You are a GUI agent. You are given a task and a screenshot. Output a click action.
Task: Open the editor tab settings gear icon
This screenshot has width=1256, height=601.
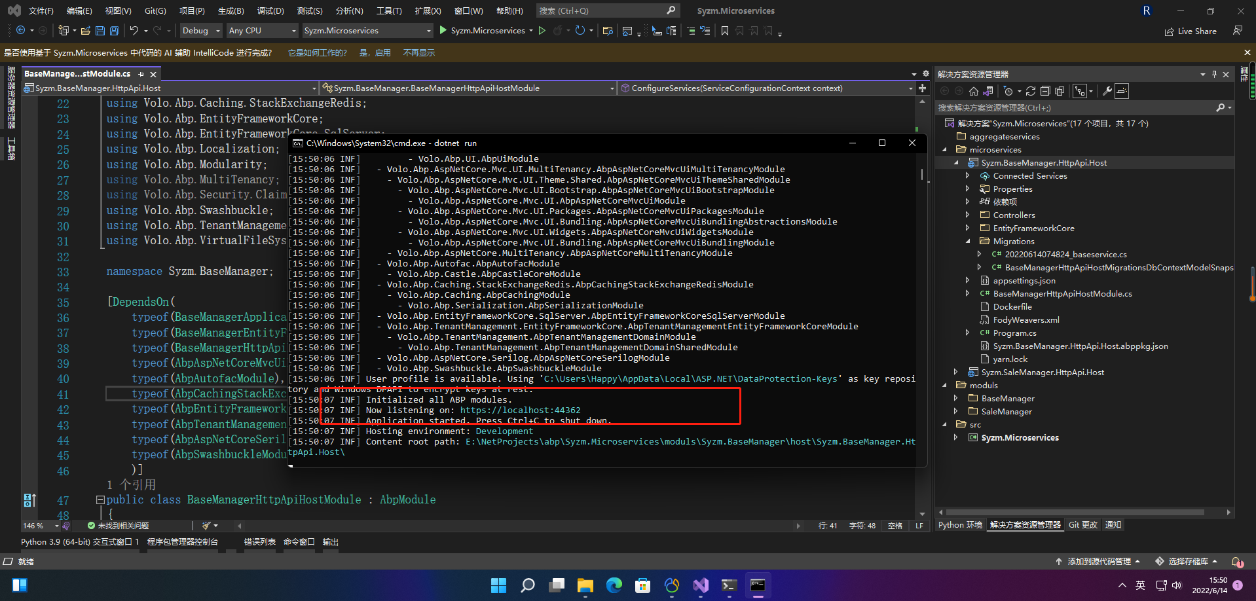pyautogui.click(x=926, y=74)
